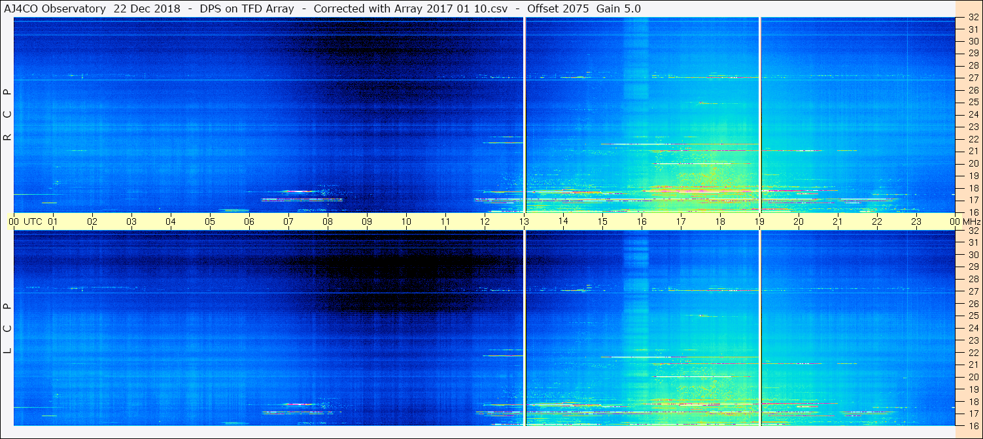Click the 'Offset 2075' text
This screenshot has width=983, height=439.
click(558, 8)
